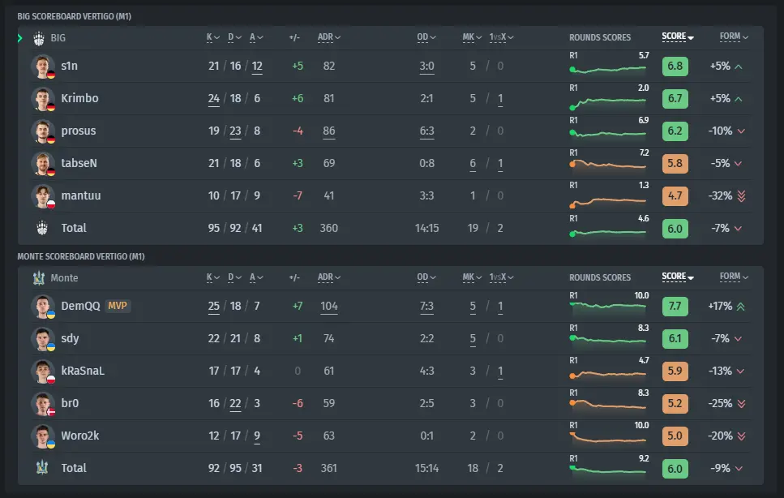Viewport: 784px width, 498px height.
Task: Sort BIG table by ADR
Action: pyautogui.click(x=329, y=37)
